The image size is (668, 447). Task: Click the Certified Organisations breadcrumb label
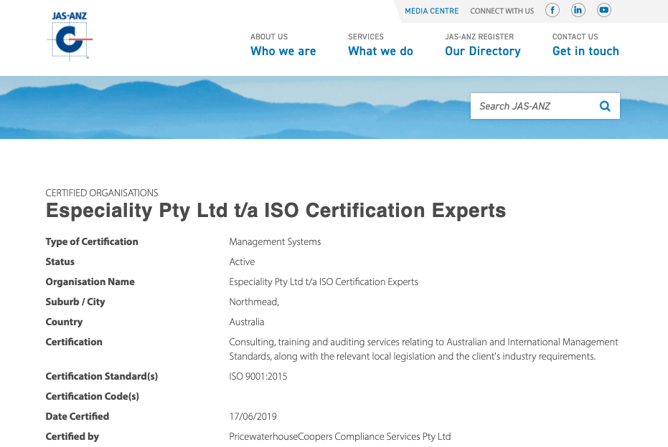point(102,193)
